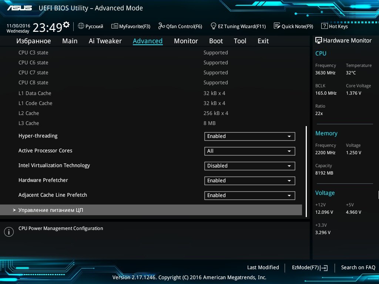
Task: Select the Hyper-threading label
Action: coord(38,136)
